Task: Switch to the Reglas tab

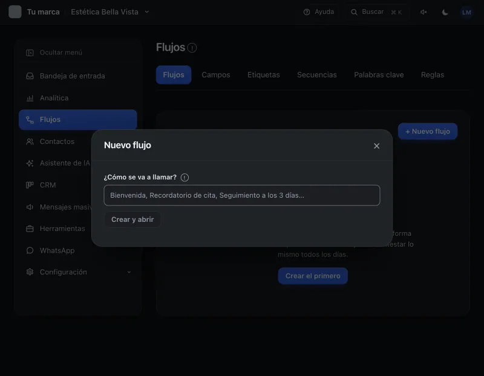Action: (x=433, y=74)
